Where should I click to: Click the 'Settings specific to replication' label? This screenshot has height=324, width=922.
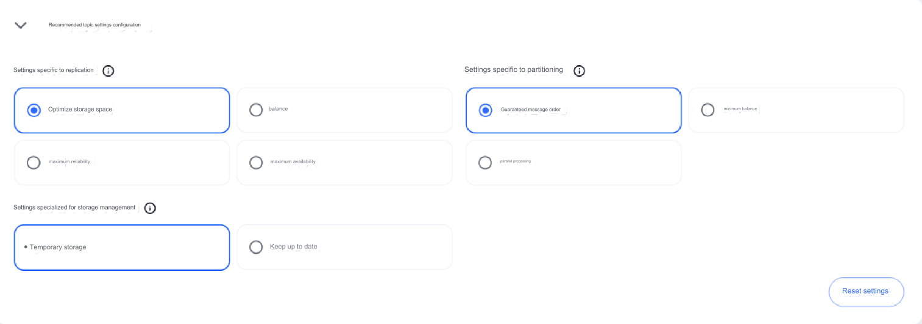point(54,70)
